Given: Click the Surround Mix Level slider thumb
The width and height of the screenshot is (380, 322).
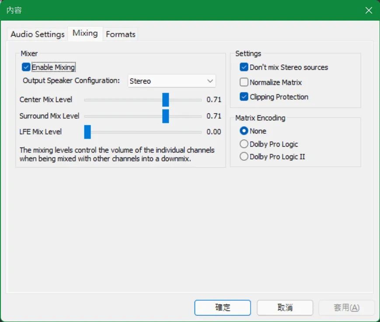Looking at the screenshot, I should [165, 116].
